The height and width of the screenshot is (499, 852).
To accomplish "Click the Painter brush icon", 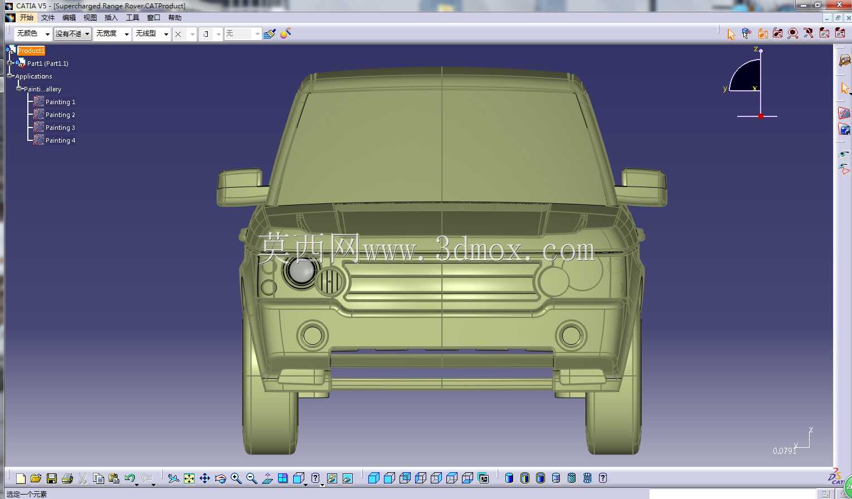I will tap(270, 34).
